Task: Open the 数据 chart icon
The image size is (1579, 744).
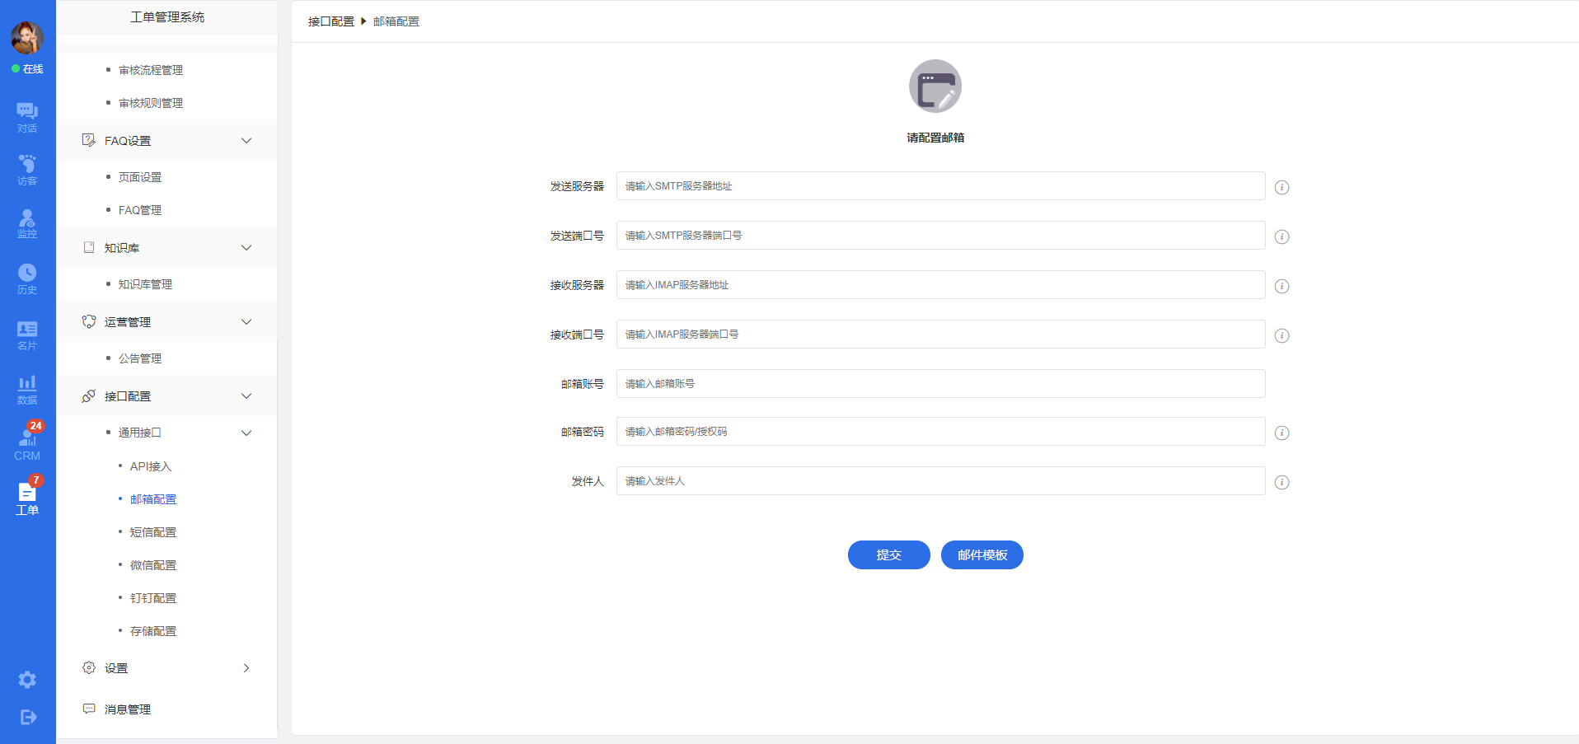Action: [27, 389]
